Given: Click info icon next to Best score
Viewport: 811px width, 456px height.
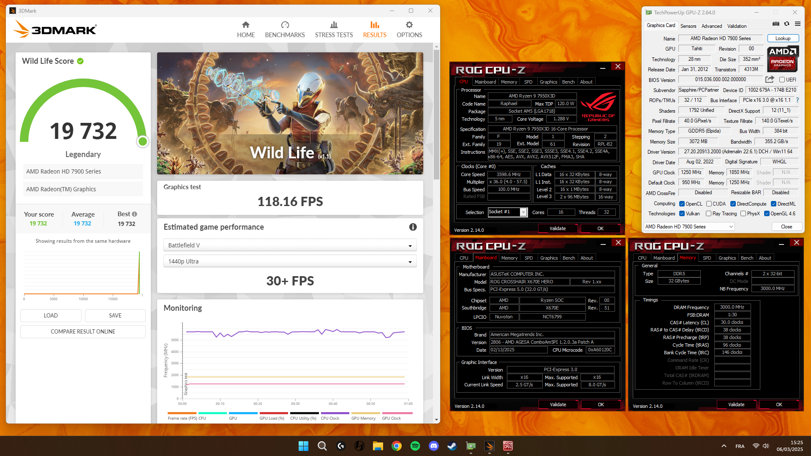Looking at the screenshot, I should coord(134,214).
